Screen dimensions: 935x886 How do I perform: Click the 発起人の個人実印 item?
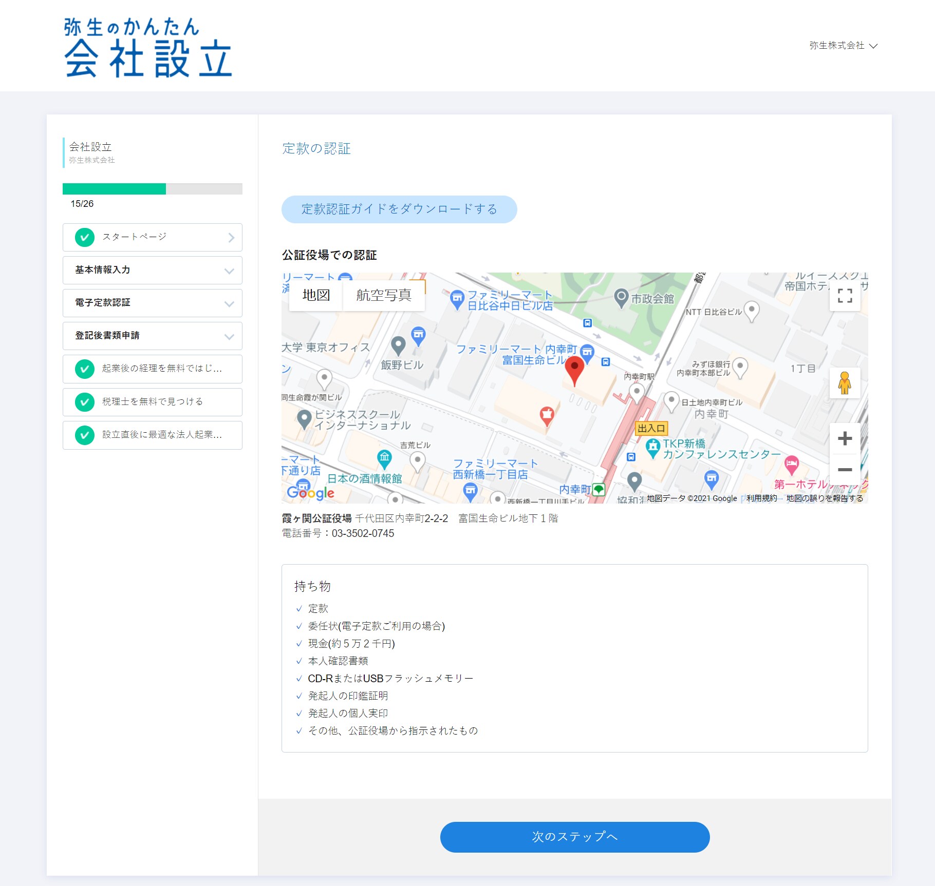[348, 713]
